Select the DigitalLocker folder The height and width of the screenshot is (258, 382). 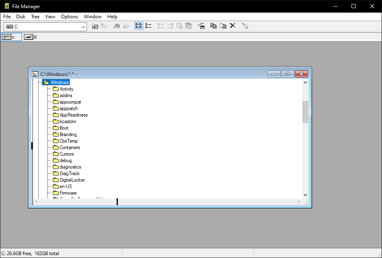coord(69,180)
